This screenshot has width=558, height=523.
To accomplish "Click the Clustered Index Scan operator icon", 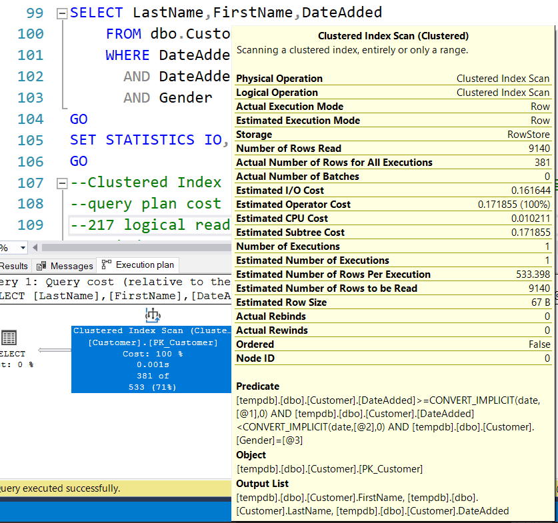I will coord(153,314).
